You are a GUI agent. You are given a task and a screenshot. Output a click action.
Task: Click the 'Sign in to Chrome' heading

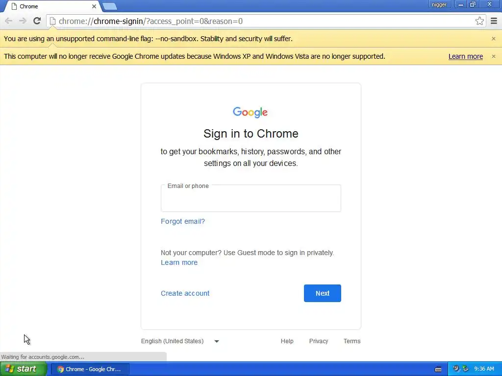tap(251, 134)
